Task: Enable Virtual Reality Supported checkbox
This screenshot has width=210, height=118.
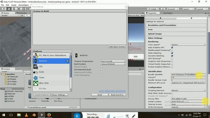Action: (x=172, y=64)
